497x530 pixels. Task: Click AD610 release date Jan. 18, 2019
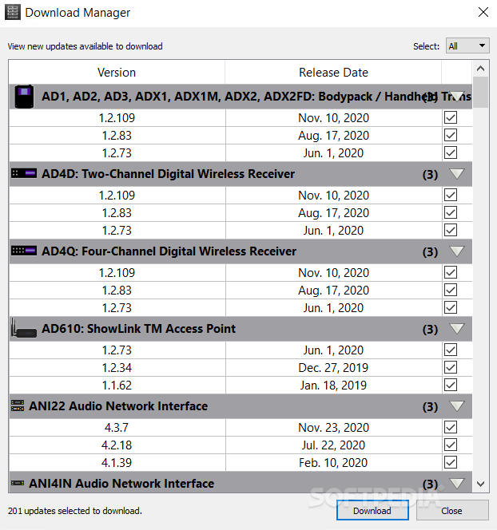[333, 385]
